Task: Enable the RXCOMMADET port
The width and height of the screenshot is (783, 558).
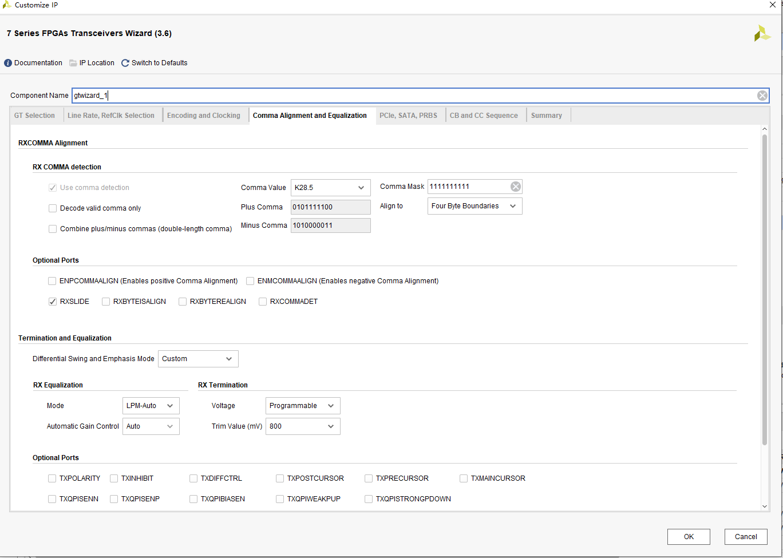Action: click(x=263, y=302)
